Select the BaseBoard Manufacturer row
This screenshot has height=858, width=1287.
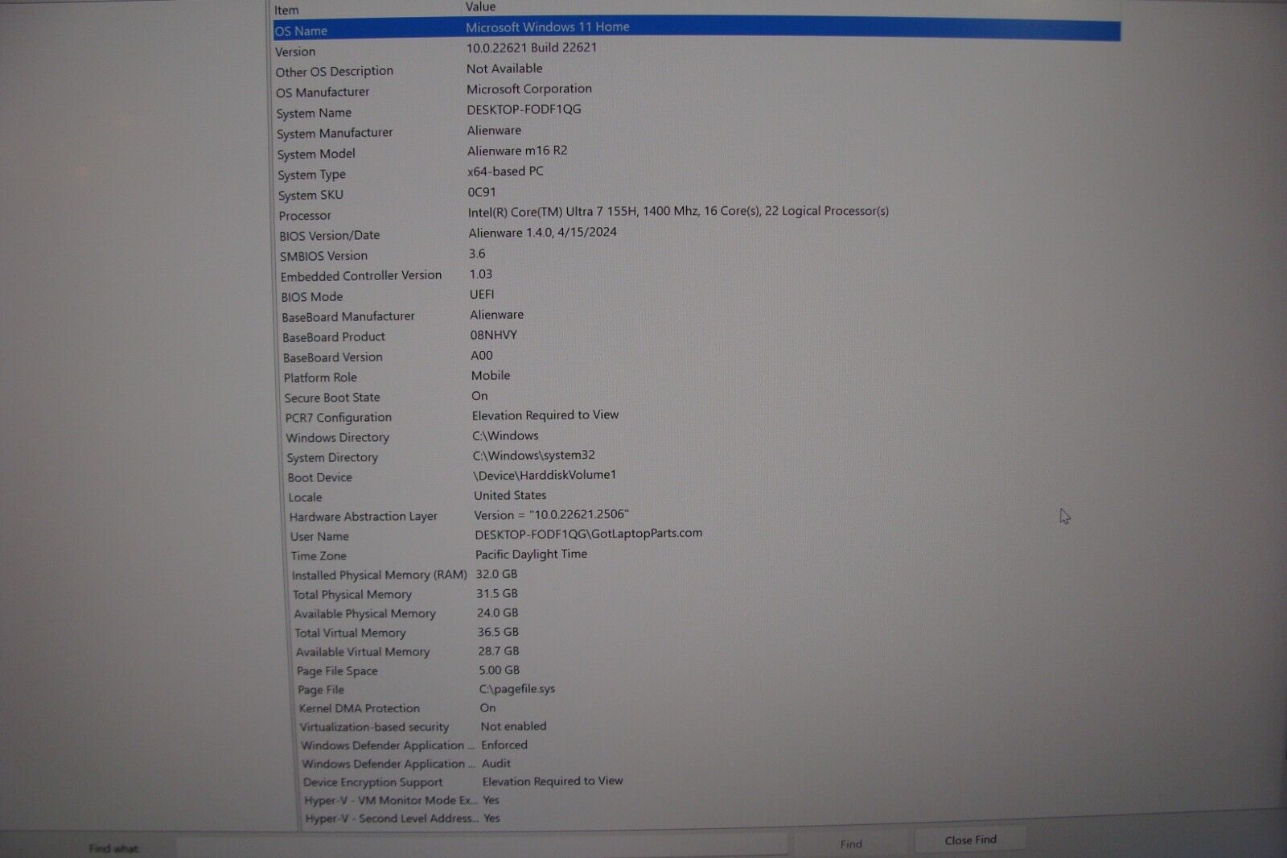(x=697, y=316)
